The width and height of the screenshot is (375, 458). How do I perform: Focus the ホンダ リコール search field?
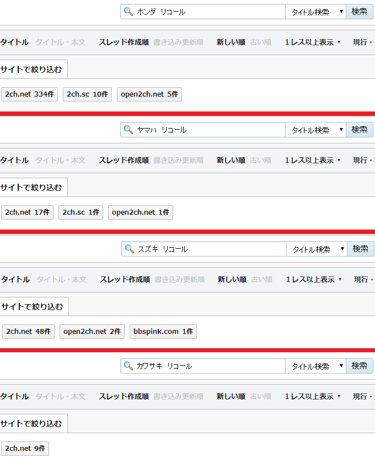pyautogui.click(x=203, y=12)
